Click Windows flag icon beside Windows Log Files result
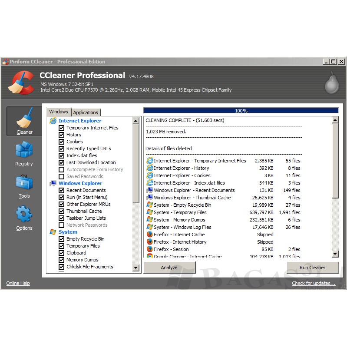 150,227
